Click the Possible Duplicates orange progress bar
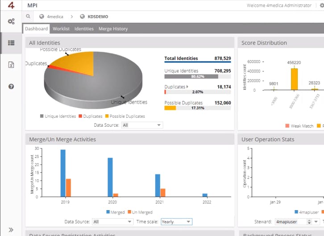Viewport: 324px width, 236px height. pos(170,108)
